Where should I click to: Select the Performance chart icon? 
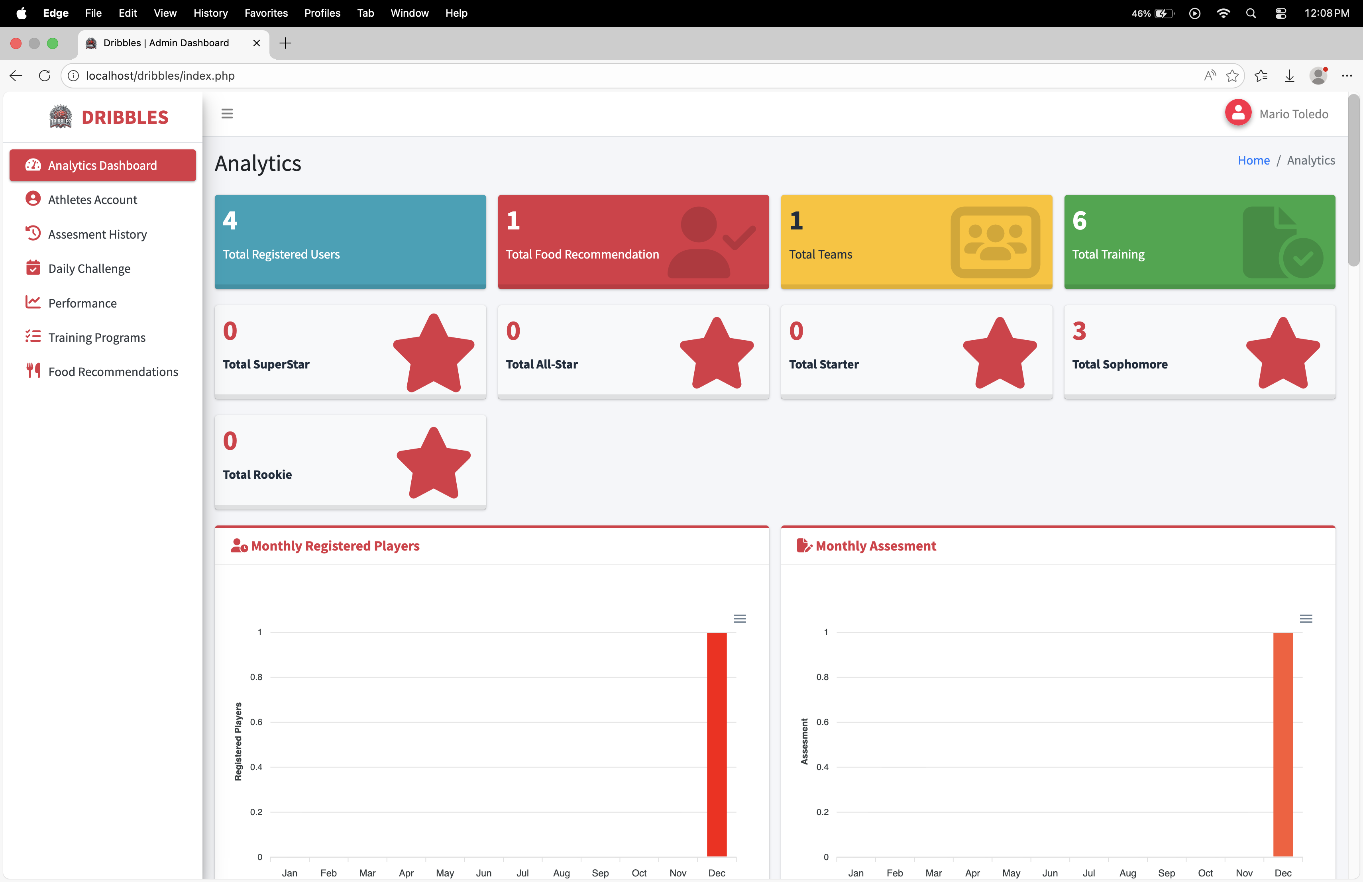tap(33, 302)
